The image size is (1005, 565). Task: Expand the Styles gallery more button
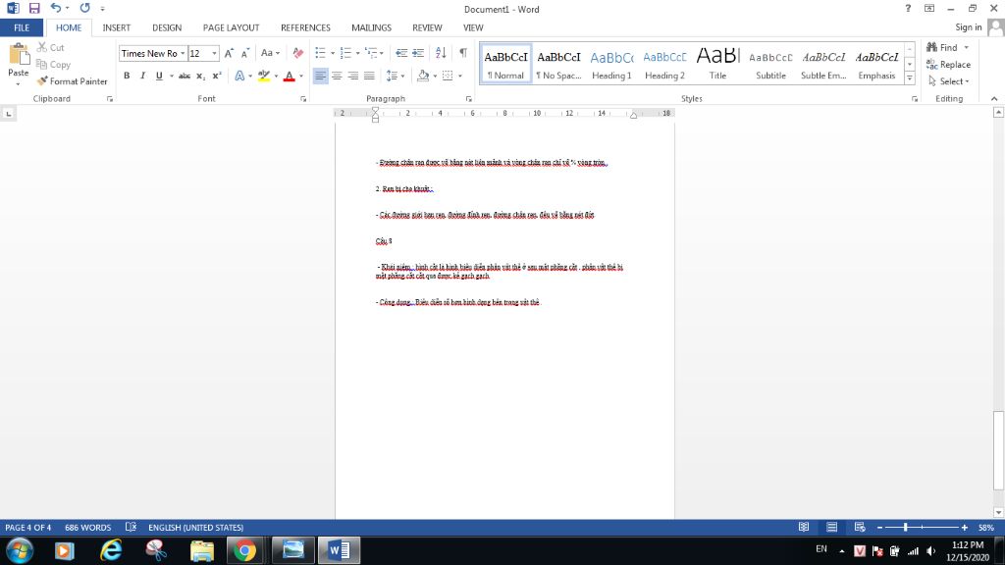click(x=910, y=78)
